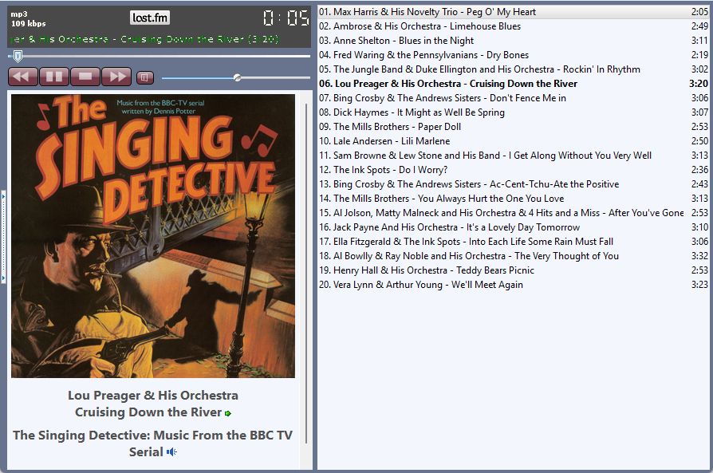Click the Singing Detective album cover art

point(153,235)
